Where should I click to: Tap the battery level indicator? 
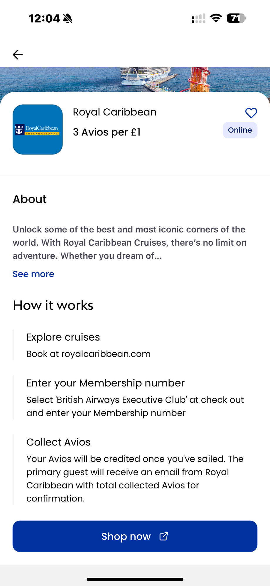[236, 18]
